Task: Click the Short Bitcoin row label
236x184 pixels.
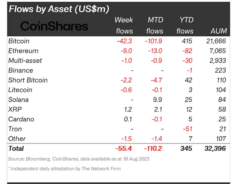Action: click(x=28, y=80)
